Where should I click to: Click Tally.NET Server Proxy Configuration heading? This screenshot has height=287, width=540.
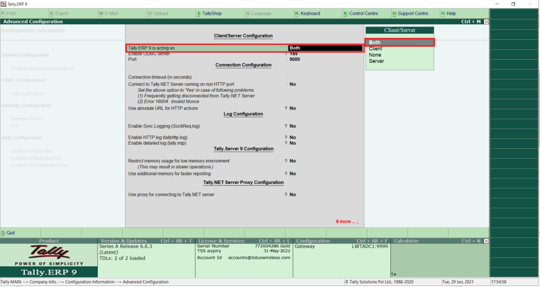(x=244, y=183)
